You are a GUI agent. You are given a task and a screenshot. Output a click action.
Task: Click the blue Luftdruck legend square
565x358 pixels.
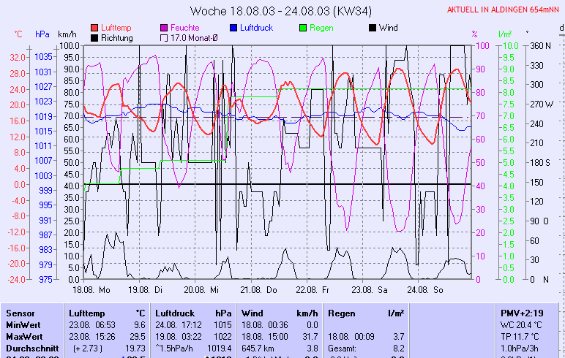[x=233, y=28]
